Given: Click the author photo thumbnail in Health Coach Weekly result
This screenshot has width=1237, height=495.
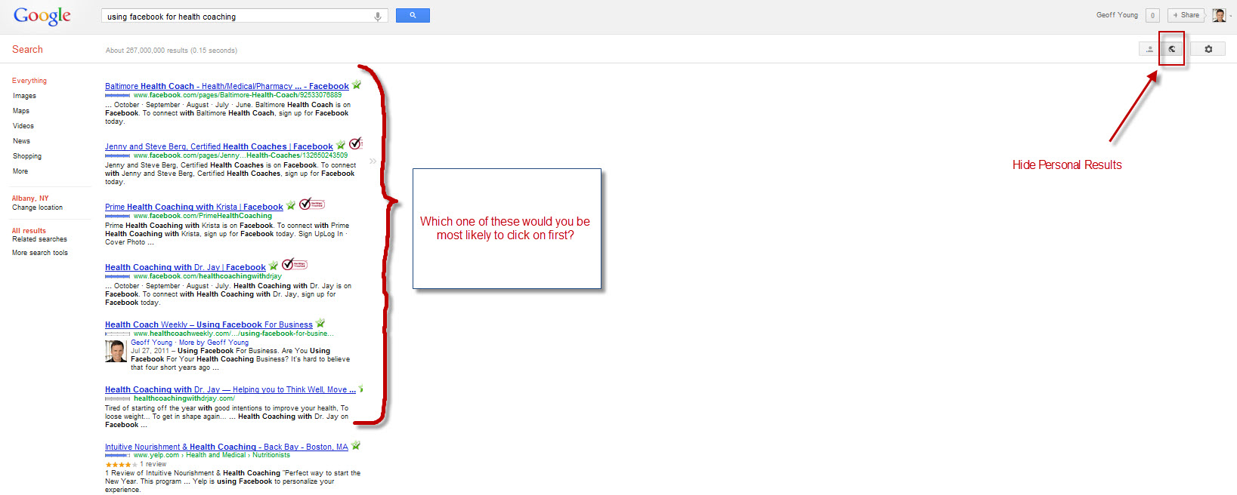Looking at the screenshot, I should click(x=116, y=351).
